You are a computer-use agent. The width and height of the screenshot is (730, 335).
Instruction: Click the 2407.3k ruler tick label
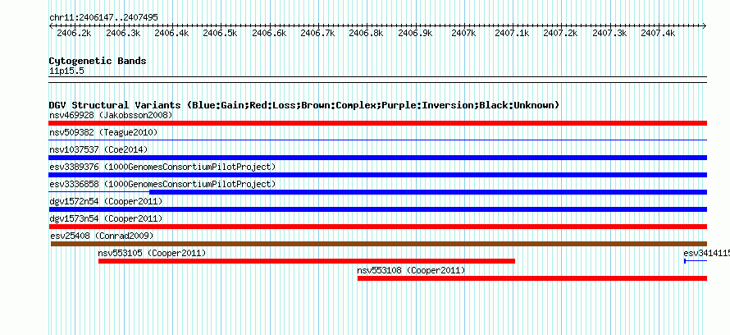609,33
